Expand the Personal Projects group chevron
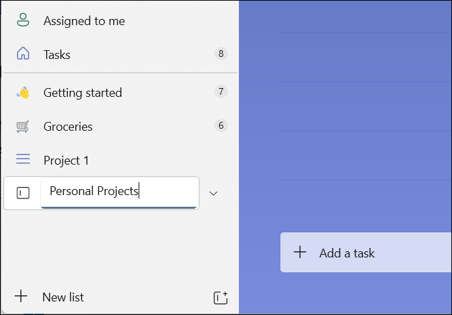This screenshot has width=452, height=315. (213, 194)
